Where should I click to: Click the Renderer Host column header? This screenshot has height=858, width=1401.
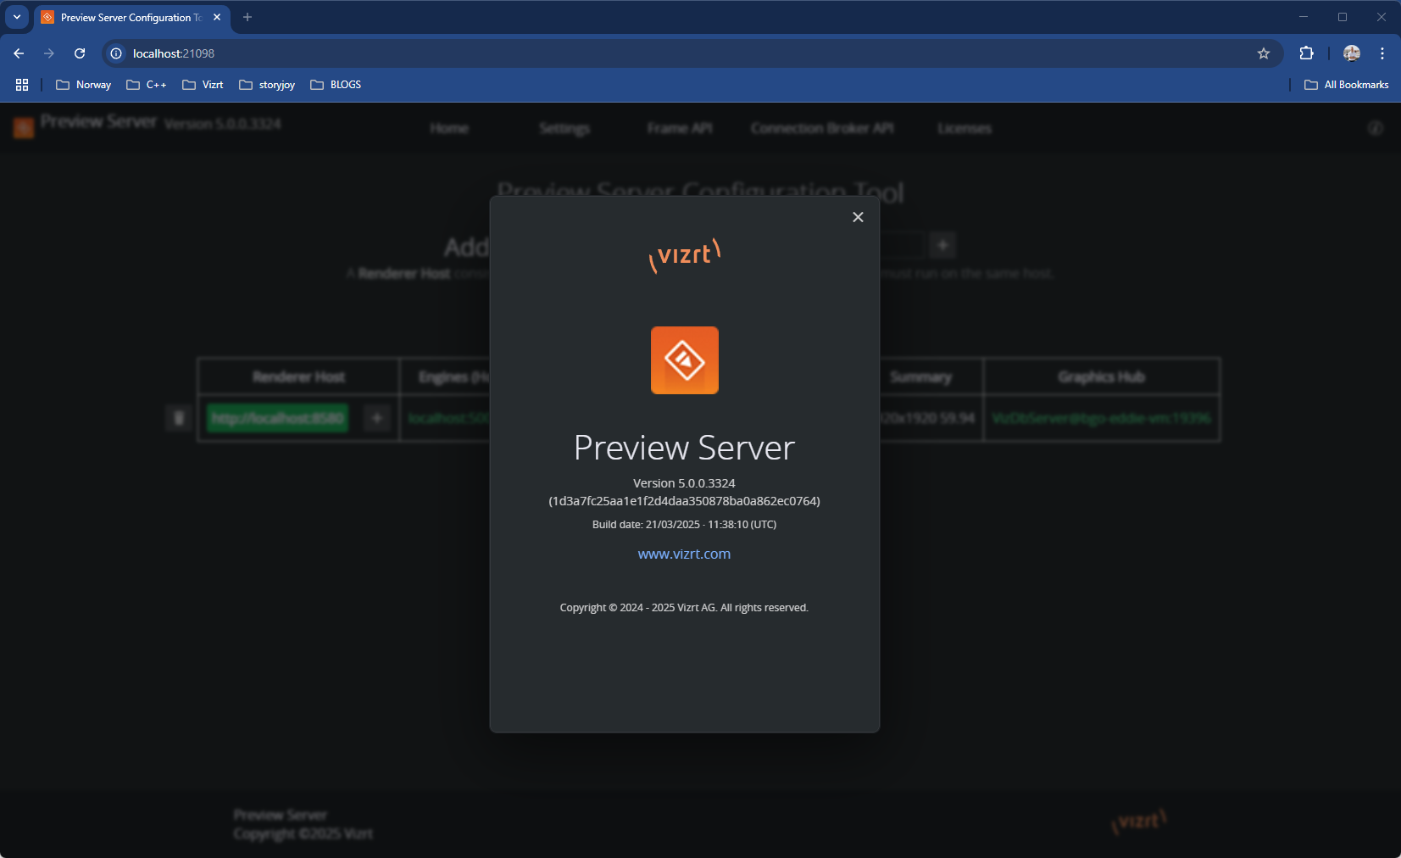click(x=298, y=376)
